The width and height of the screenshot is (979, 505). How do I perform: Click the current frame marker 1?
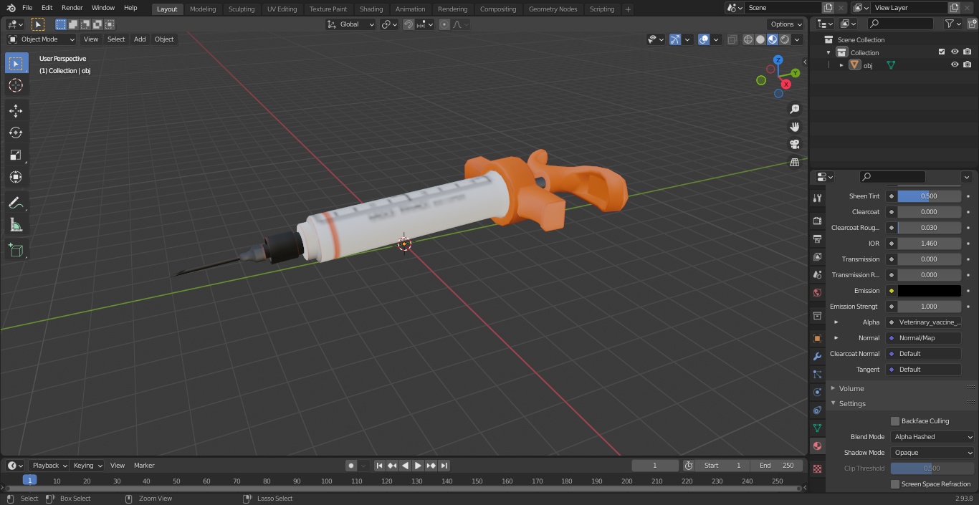pos(29,481)
